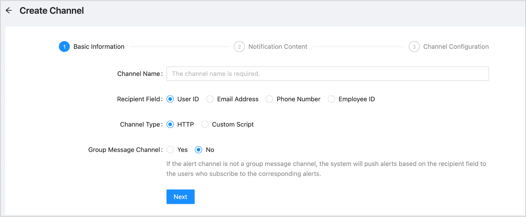Select User ID as recipient field

[x=170, y=99]
